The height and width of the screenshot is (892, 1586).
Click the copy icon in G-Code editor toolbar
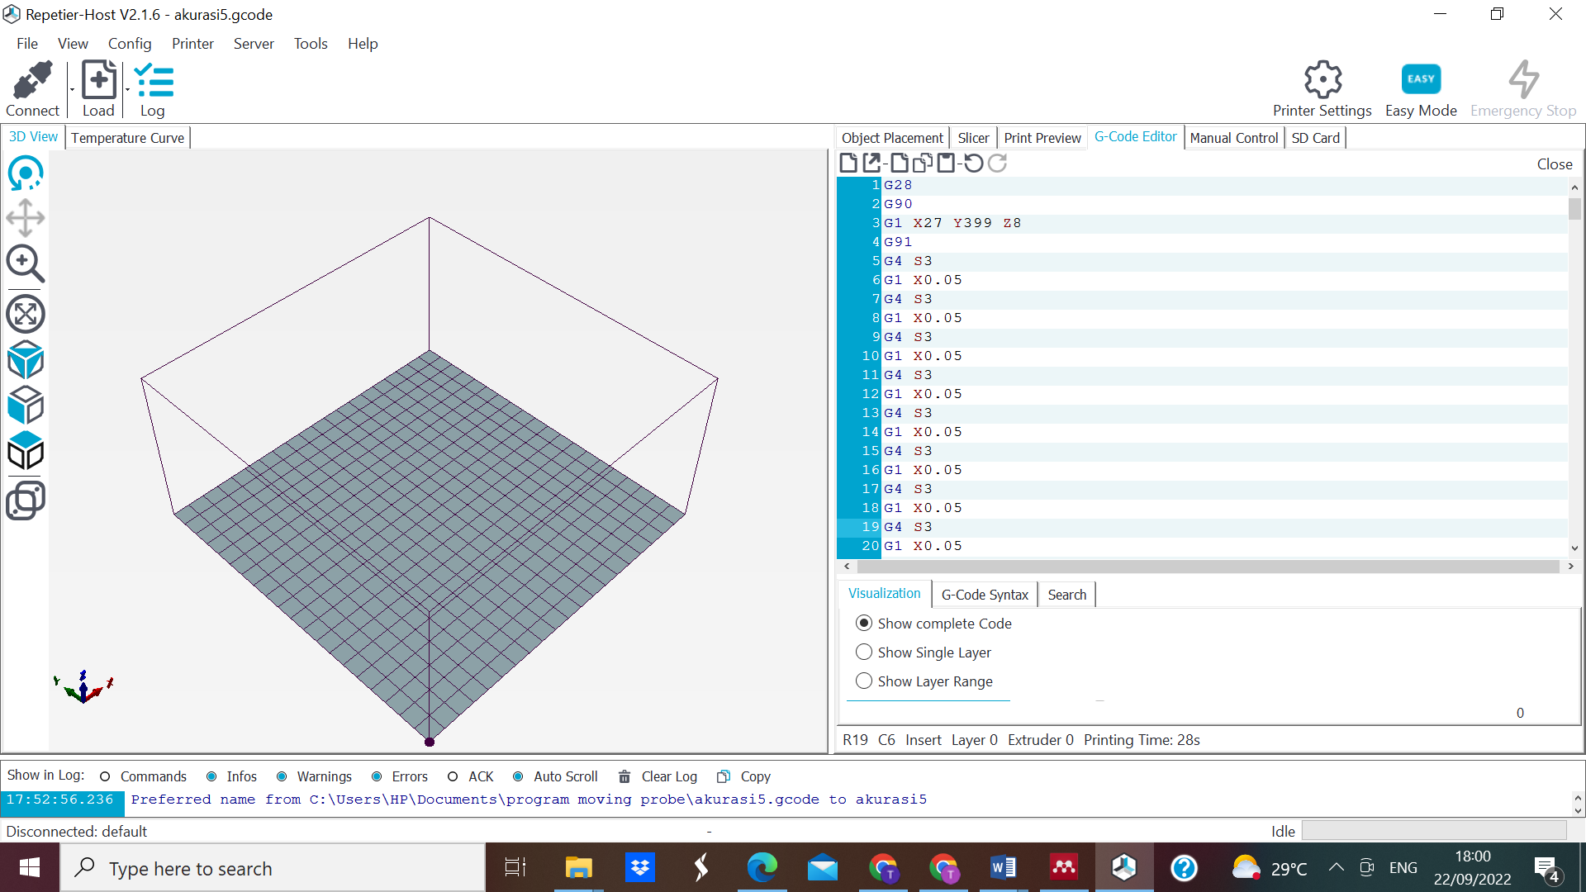(923, 164)
